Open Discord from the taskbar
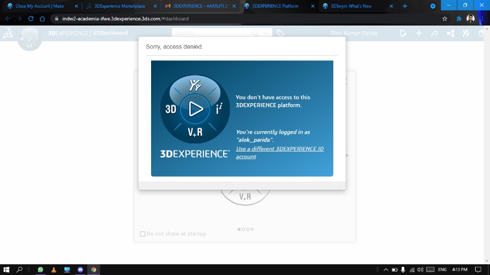Image resolution: width=490 pixels, height=275 pixels. coord(80,269)
